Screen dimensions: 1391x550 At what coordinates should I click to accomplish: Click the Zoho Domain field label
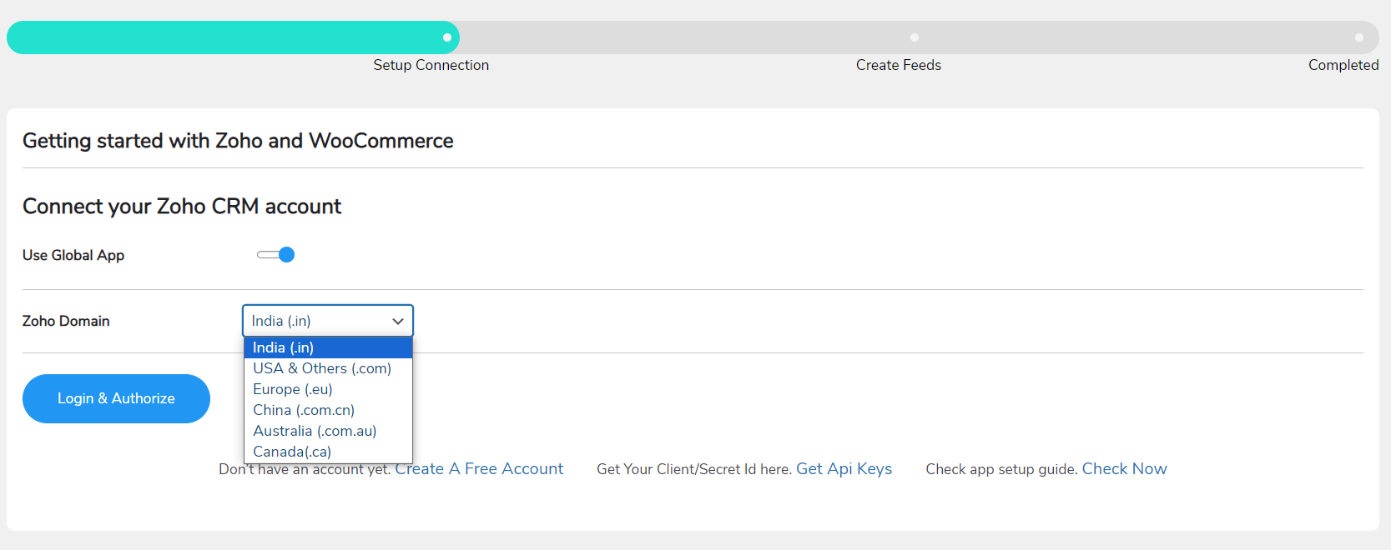tap(66, 321)
